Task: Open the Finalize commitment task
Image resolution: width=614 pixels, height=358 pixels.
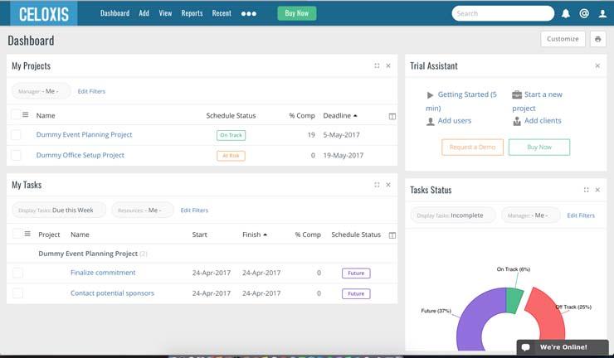Action: (x=103, y=273)
